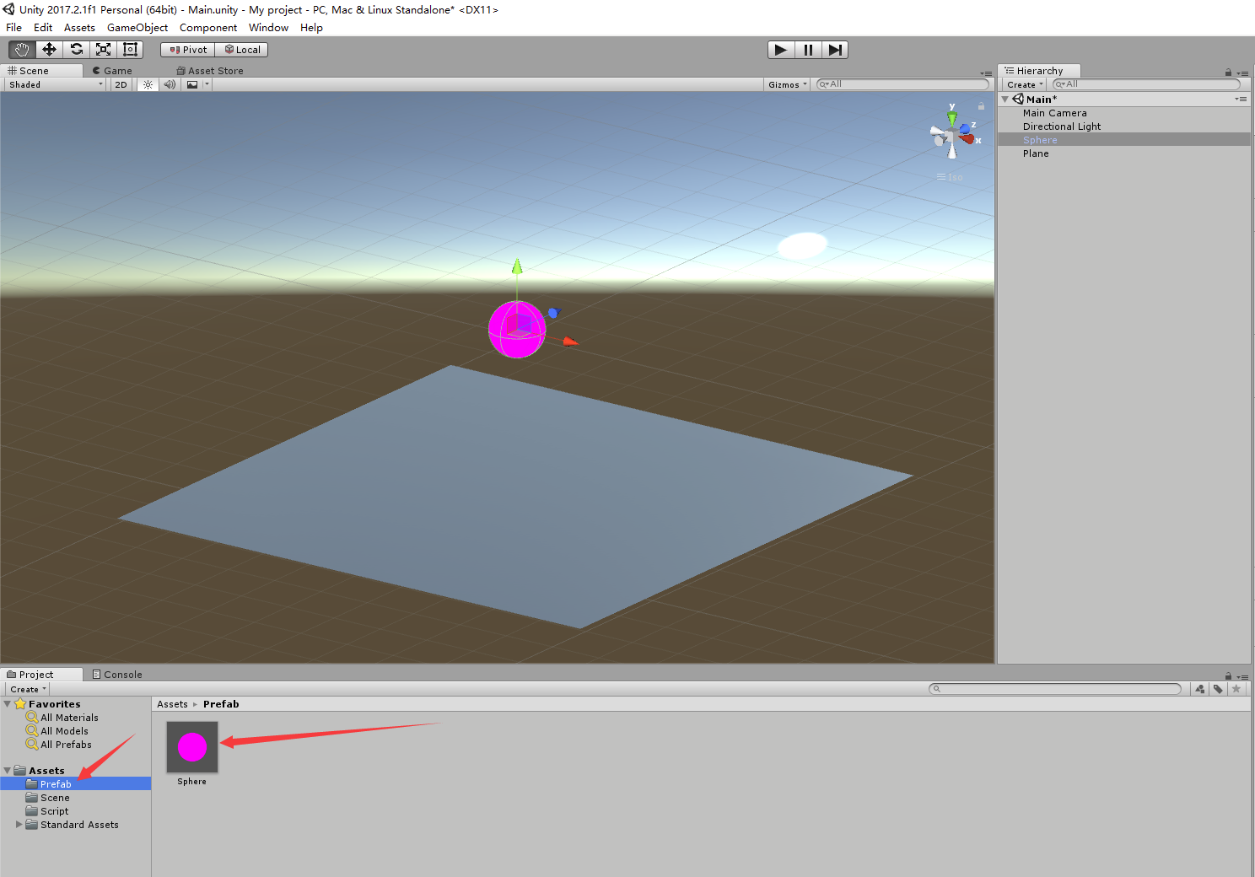Viewport: 1255px width, 877px height.
Task: Toggle Local handle rotation mode
Action: pyautogui.click(x=241, y=49)
